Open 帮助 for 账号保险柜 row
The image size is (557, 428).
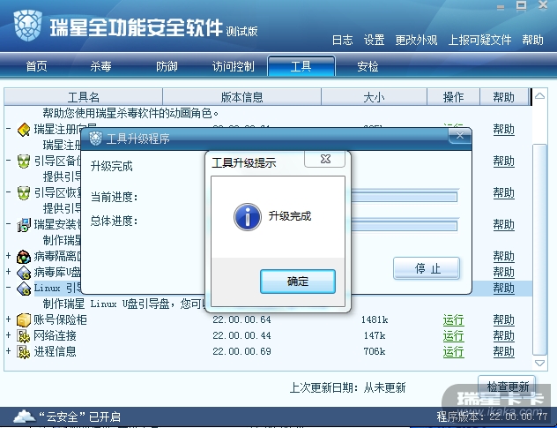point(504,320)
